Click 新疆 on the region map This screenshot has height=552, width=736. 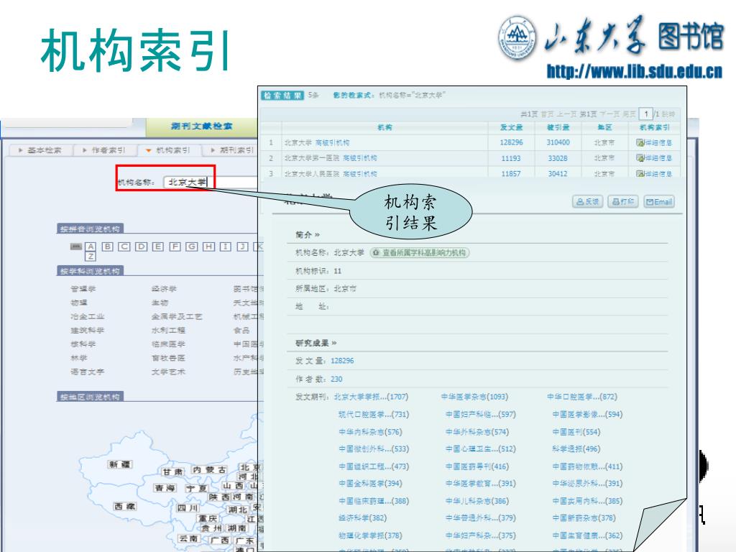click(x=120, y=464)
